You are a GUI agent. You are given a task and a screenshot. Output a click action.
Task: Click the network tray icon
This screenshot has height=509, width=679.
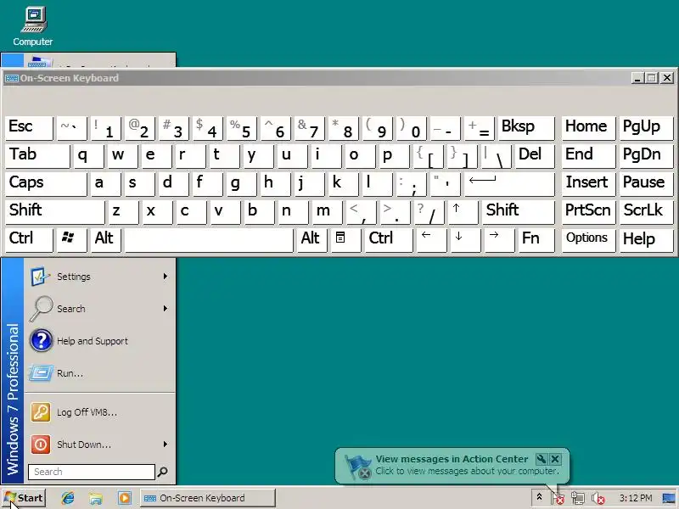(578, 498)
